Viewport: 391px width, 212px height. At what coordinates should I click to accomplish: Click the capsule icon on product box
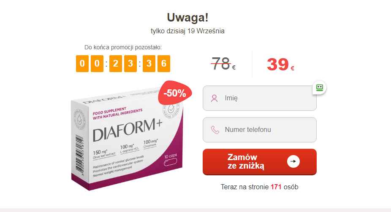(x=170, y=162)
